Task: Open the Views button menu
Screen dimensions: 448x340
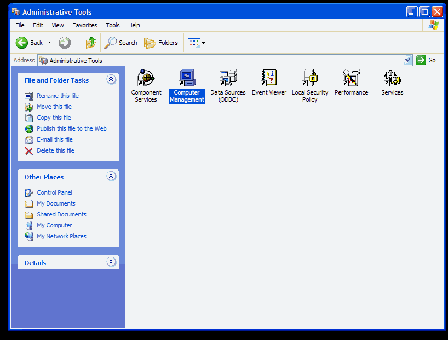Action: coord(196,43)
